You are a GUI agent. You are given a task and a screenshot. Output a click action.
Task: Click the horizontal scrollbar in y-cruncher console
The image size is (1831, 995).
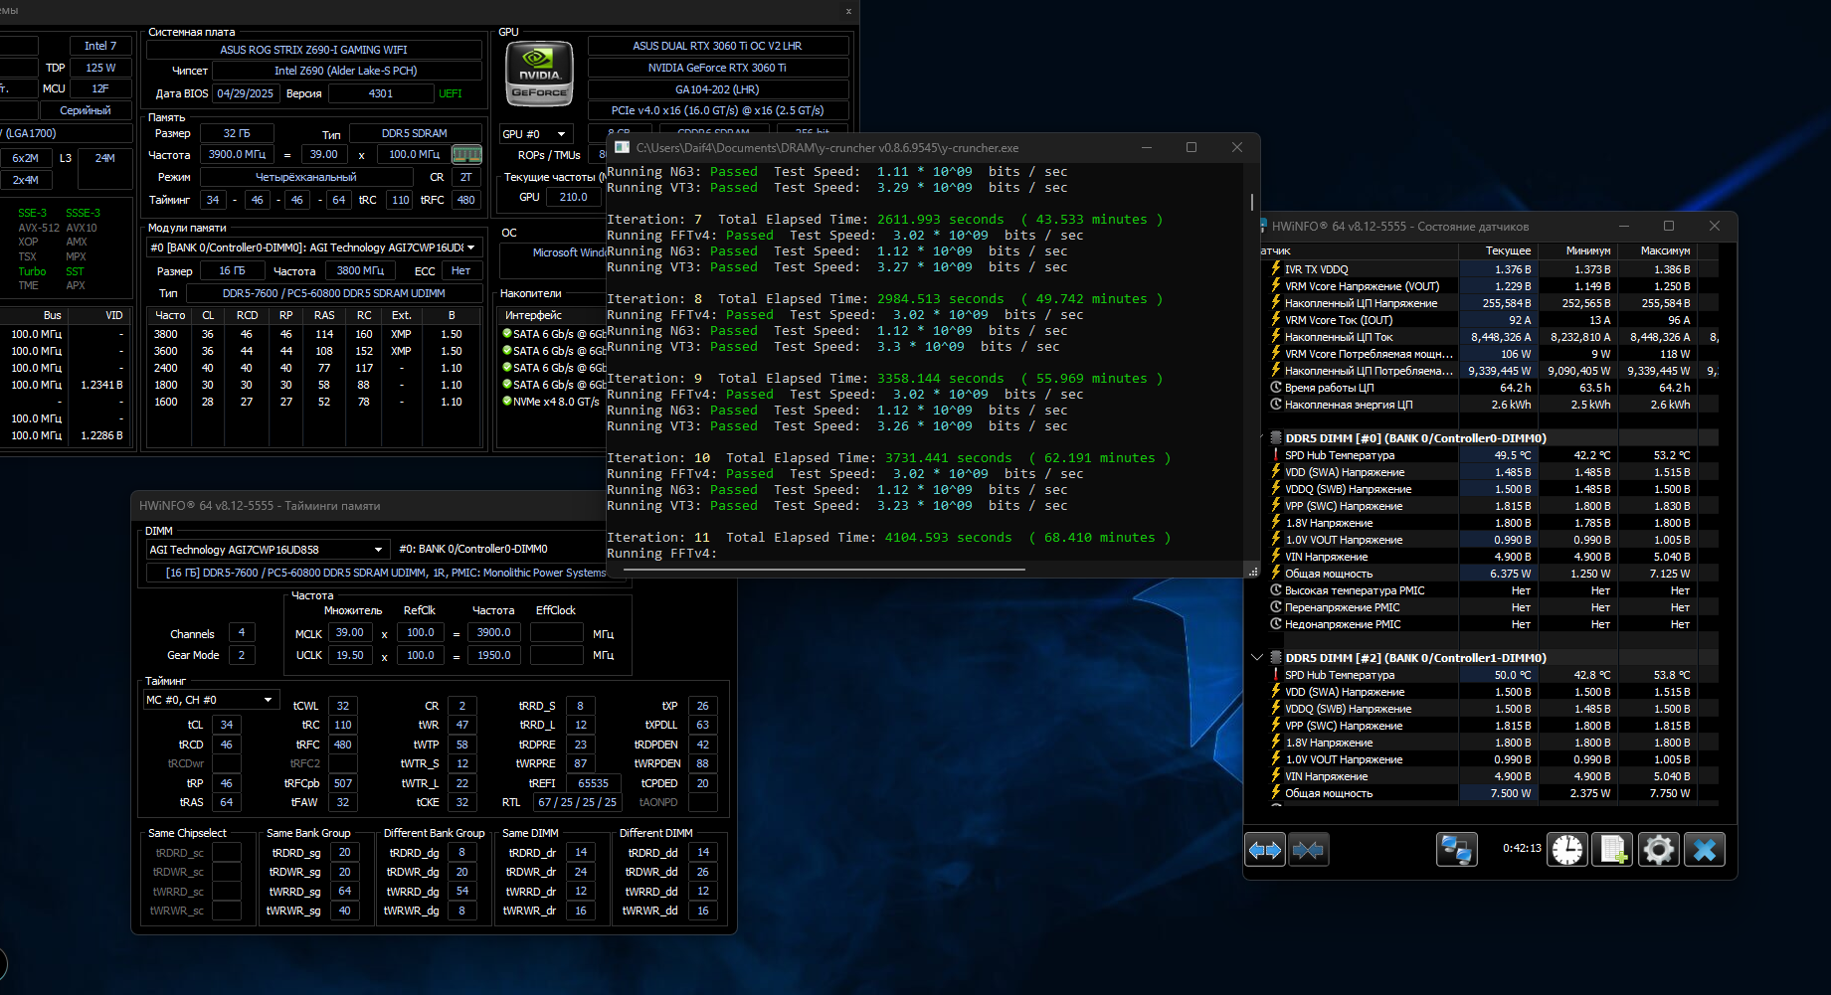(823, 570)
